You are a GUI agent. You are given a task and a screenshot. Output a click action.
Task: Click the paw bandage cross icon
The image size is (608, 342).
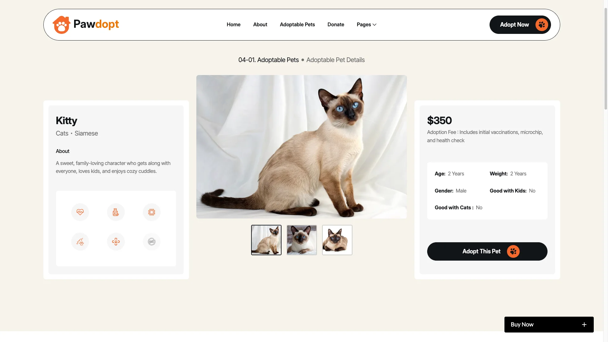(x=116, y=242)
